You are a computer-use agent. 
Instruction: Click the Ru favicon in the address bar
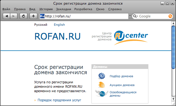coord(42,16)
